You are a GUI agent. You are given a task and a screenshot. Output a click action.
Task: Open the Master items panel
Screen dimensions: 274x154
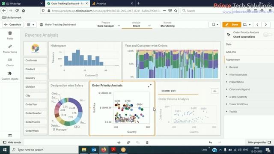click(10, 49)
